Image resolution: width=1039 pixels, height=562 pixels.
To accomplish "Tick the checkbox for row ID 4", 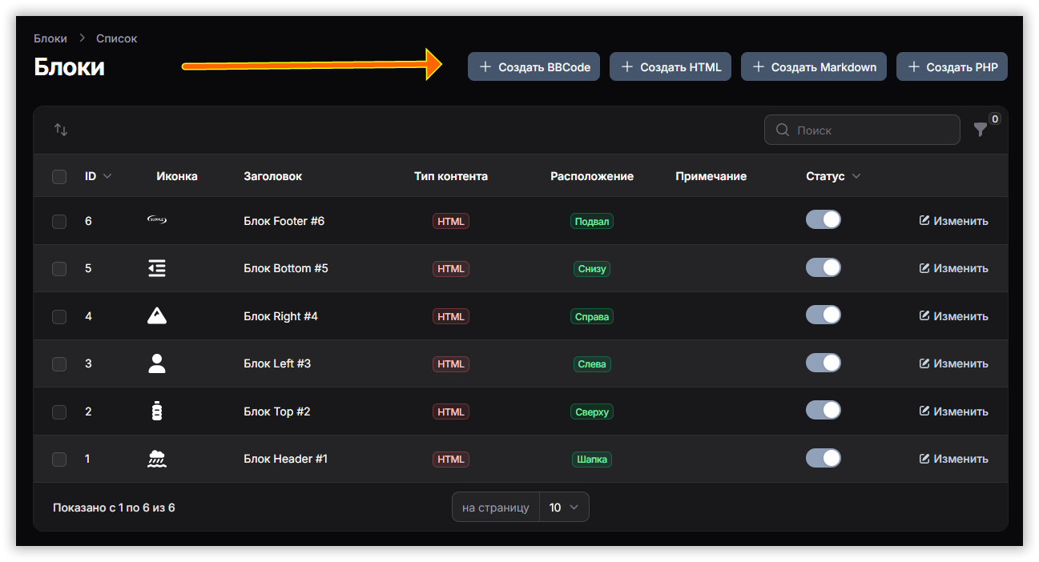I will click(x=59, y=316).
